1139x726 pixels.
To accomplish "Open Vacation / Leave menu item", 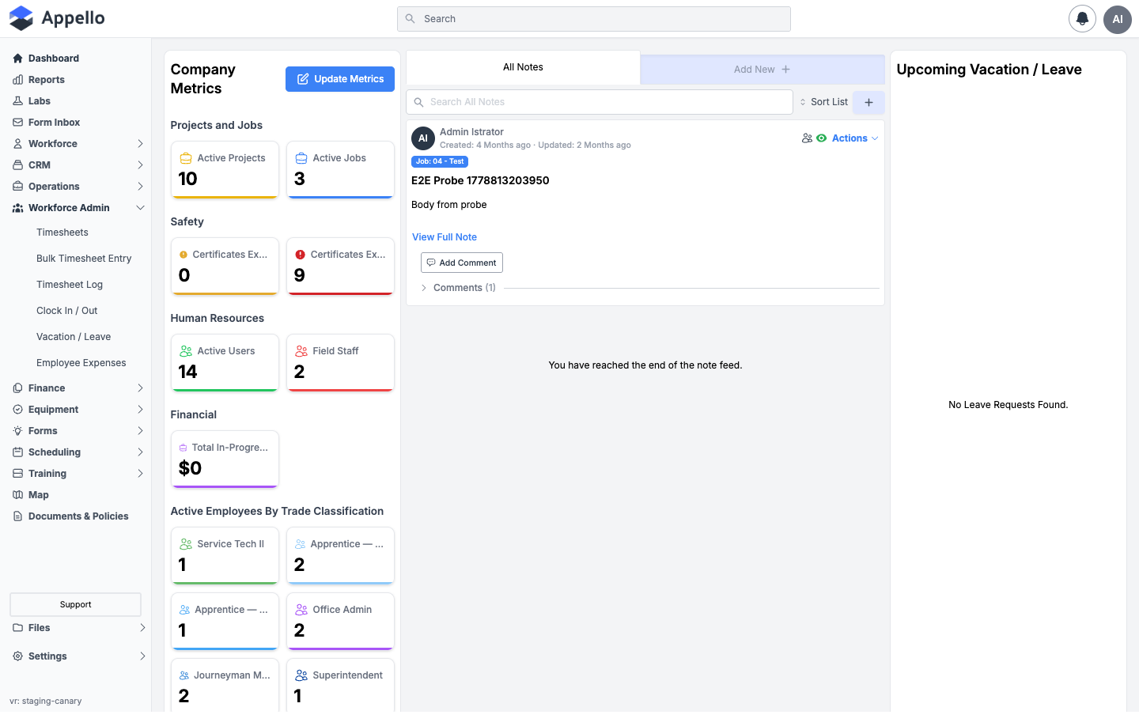I will click(74, 337).
